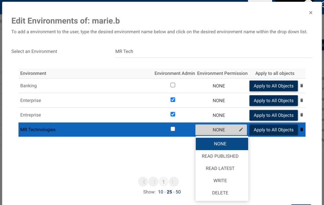324x205 pixels.
Task: Uncheck Environment Admin for Entreprise
Action: [x=173, y=114]
